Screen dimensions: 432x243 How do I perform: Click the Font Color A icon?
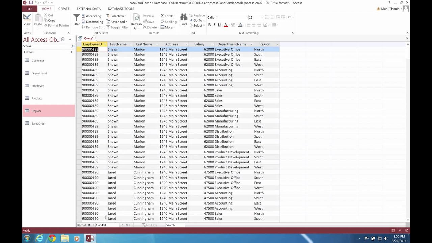tap(225, 25)
